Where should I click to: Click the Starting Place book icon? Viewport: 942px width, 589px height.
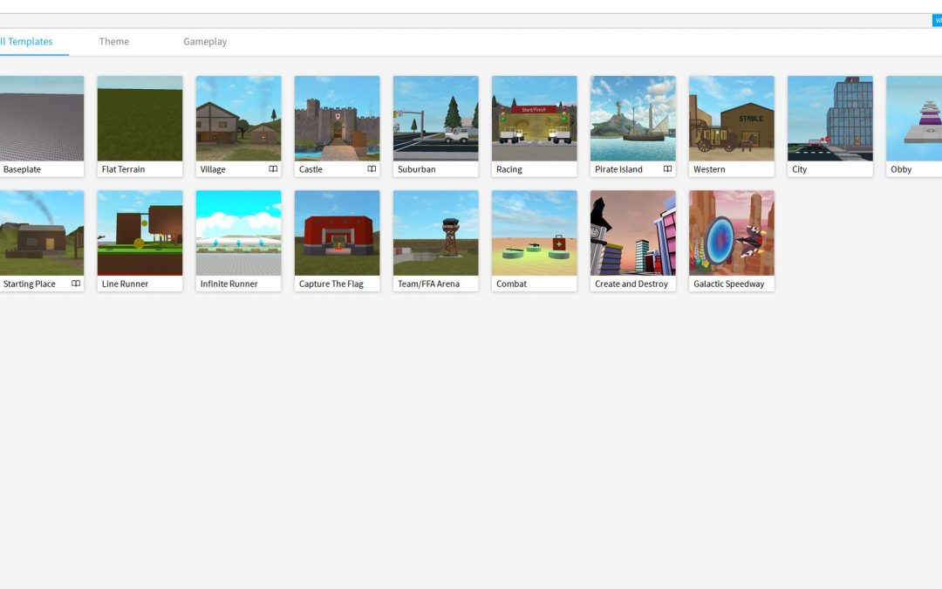(76, 283)
